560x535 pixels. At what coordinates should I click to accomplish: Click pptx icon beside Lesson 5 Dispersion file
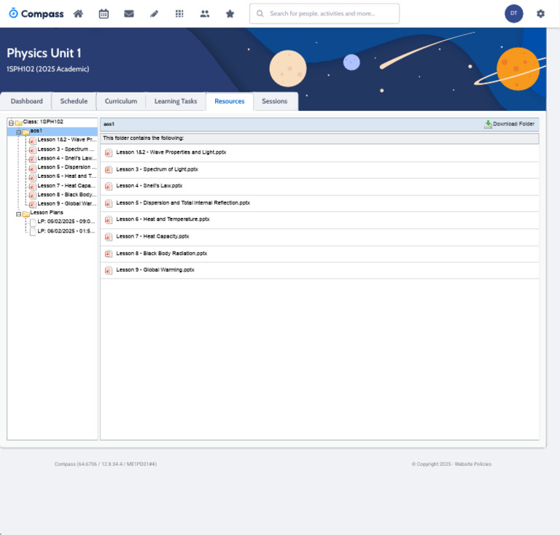pyautogui.click(x=108, y=203)
